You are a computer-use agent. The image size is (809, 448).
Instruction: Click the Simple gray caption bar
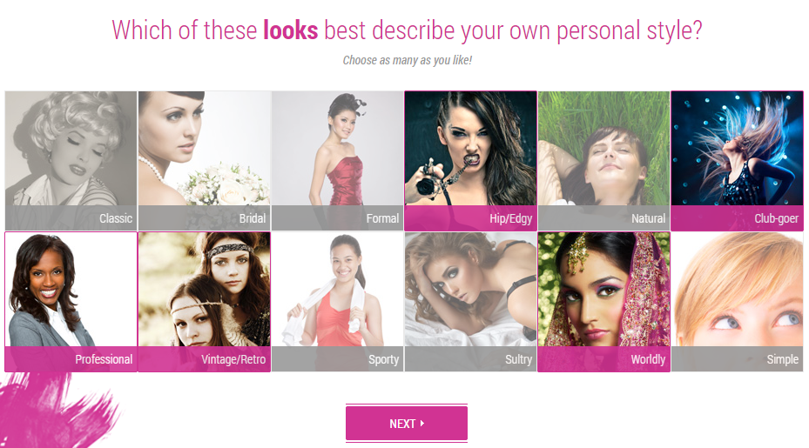737,358
